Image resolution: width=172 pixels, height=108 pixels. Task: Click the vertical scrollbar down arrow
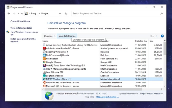pos(165,86)
